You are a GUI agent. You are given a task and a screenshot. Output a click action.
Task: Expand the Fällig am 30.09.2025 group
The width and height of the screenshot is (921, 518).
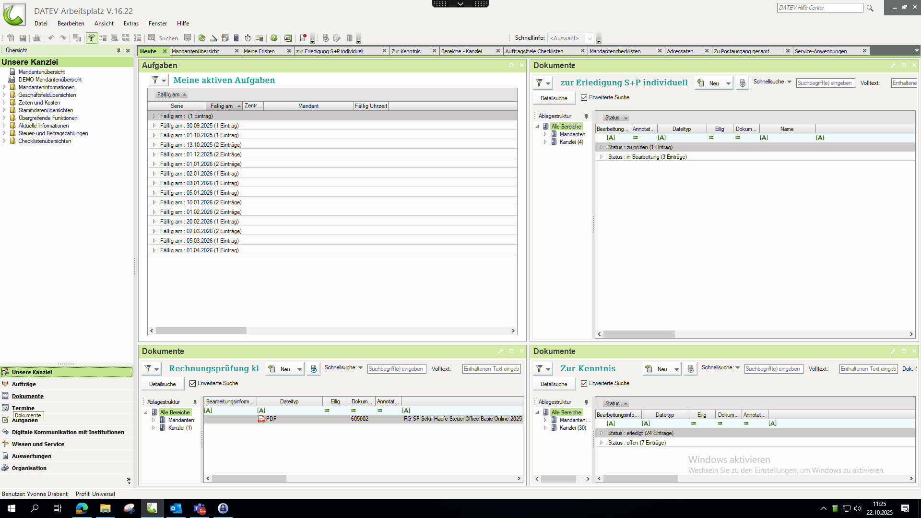tap(154, 126)
